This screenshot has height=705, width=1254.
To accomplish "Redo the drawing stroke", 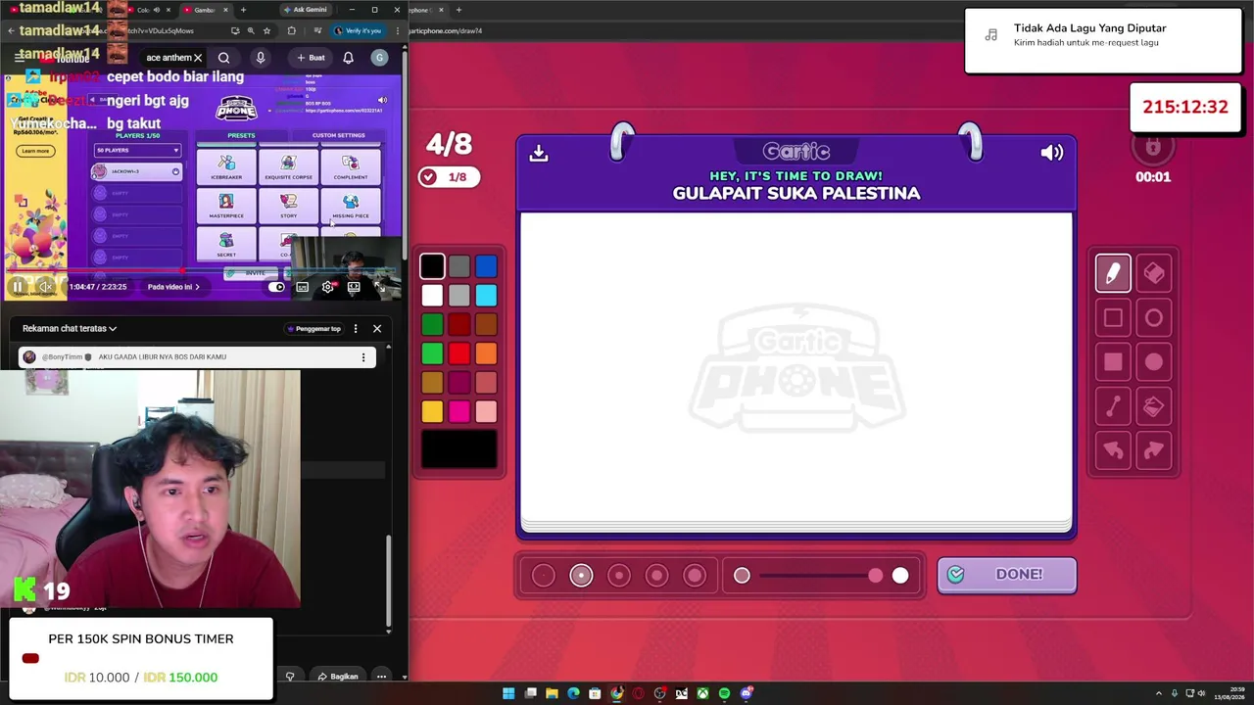I will 1154,450.
